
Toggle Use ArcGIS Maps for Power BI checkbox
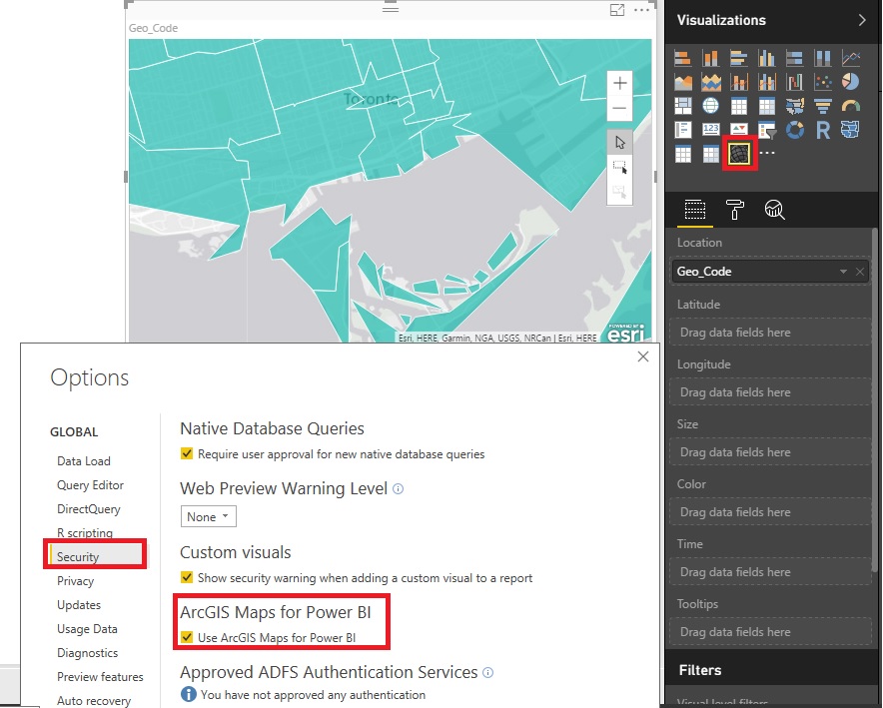(187, 638)
